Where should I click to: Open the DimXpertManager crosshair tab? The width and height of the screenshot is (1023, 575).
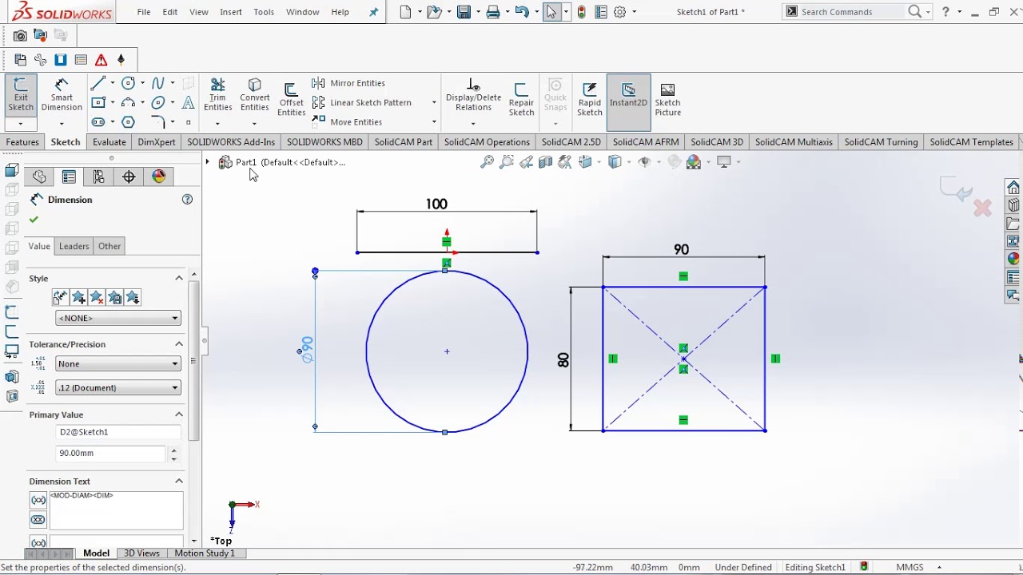pos(129,176)
